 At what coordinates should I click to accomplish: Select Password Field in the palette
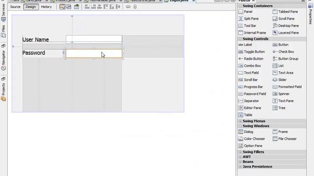point(252,94)
